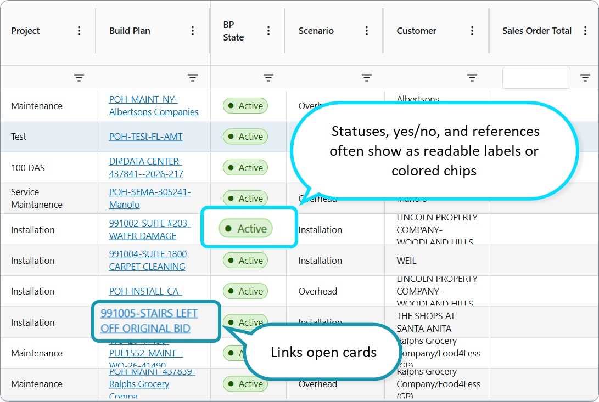
Task: Open Build Plan column options menu
Action: click(193, 31)
